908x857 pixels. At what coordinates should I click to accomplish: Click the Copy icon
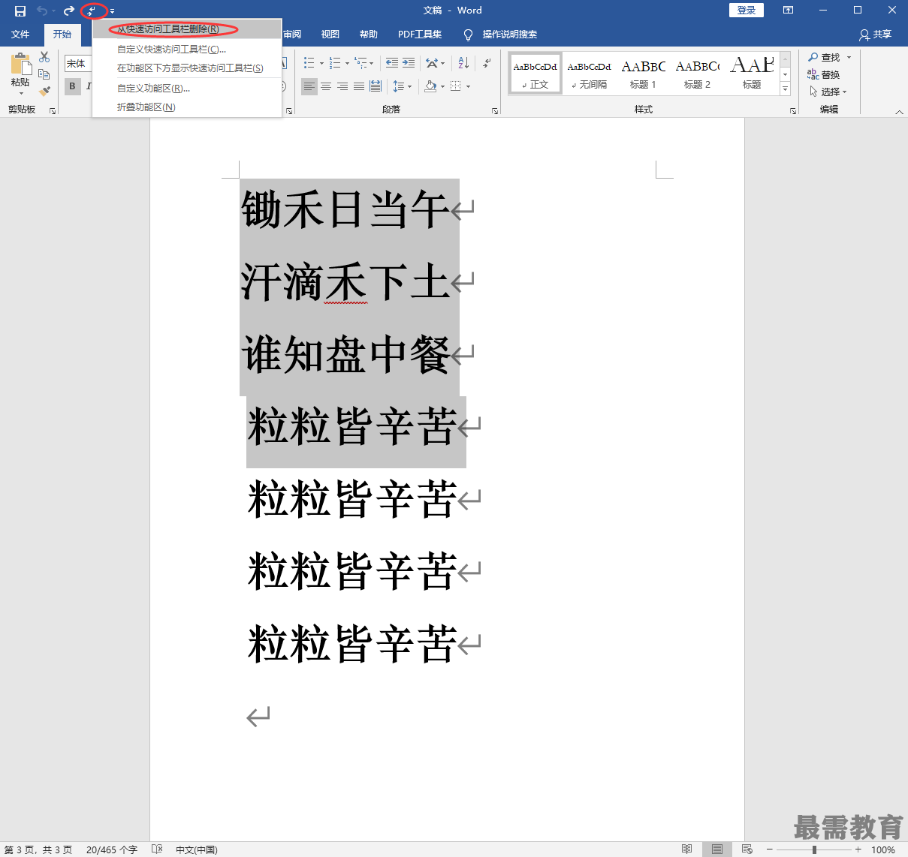tap(44, 74)
